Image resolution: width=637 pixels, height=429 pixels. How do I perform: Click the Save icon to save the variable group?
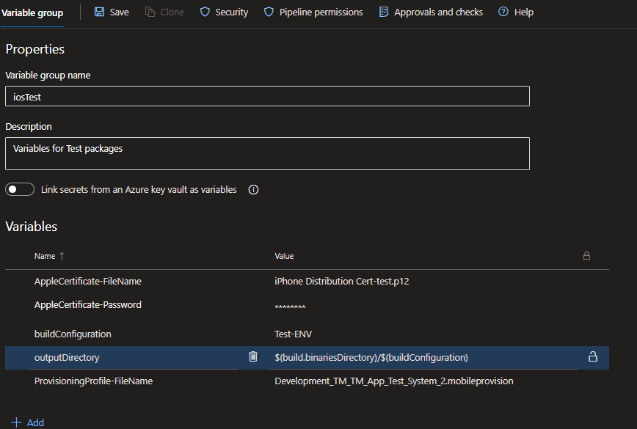[99, 12]
